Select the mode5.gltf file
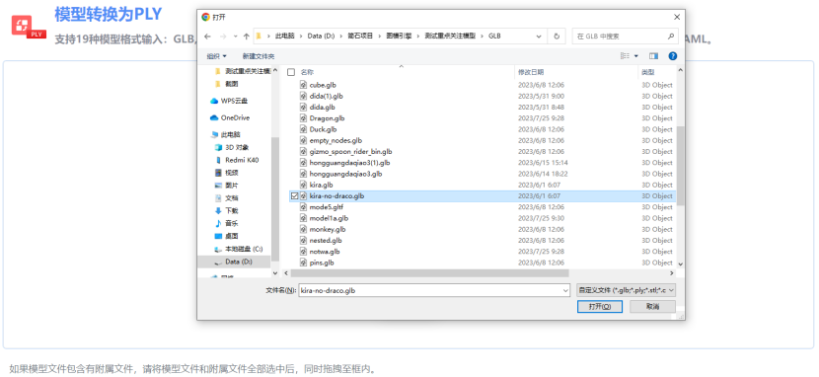 point(326,207)
